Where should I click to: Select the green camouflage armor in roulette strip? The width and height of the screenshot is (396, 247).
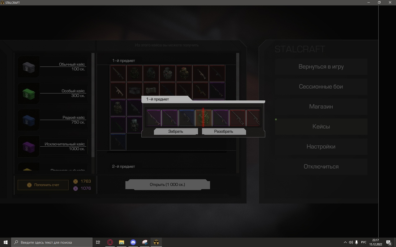point(204,118)
